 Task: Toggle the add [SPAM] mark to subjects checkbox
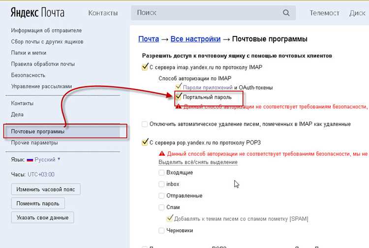170,218
